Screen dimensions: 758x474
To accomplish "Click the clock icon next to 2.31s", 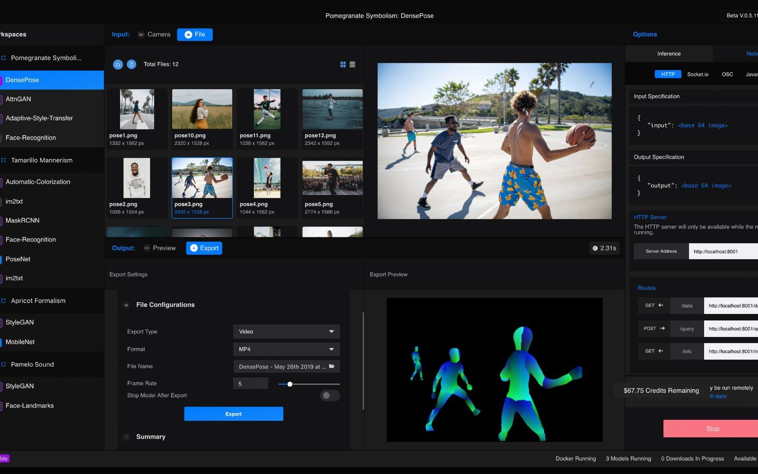I will 595,248.
